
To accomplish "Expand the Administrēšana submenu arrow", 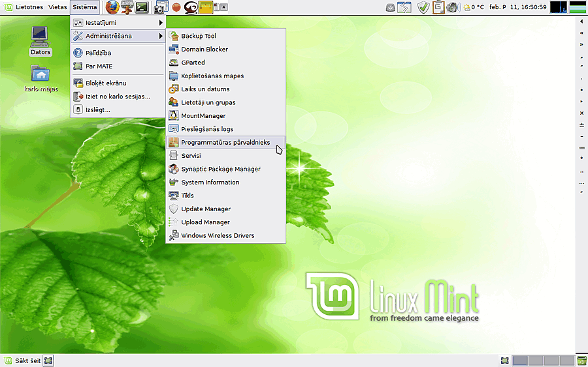I will pyautogui.click(x=161, y=36).
